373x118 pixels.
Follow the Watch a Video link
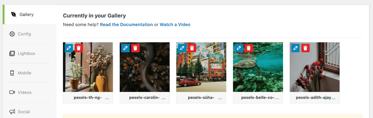pos(175,24)
